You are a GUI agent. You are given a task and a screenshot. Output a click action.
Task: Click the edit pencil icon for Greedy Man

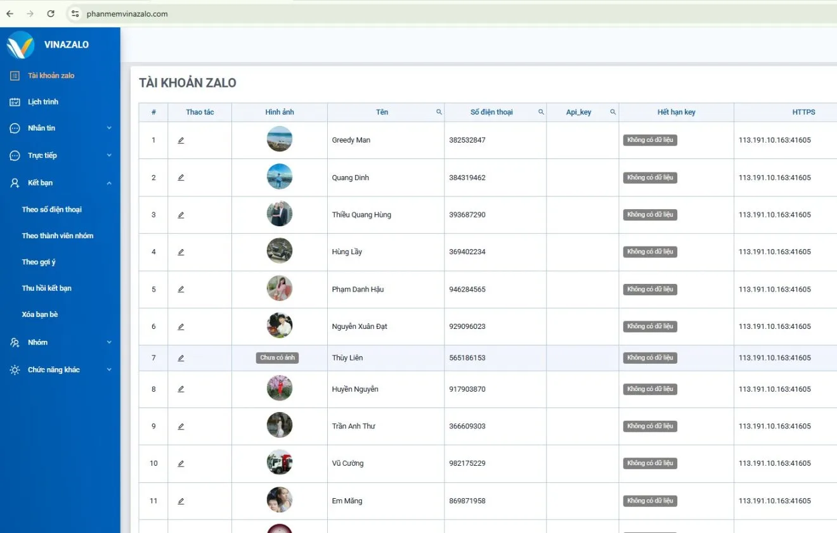point(181,140)
